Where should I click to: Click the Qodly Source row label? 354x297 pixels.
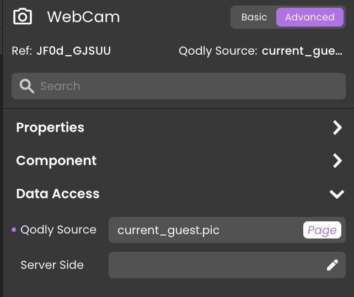pyautogui.click(x=58, y=230)
